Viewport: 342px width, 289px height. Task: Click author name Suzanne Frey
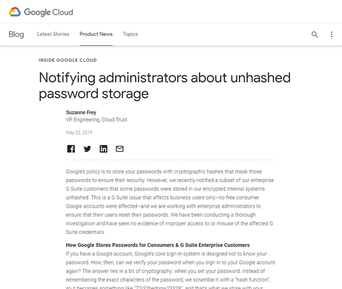pos(81,112)
